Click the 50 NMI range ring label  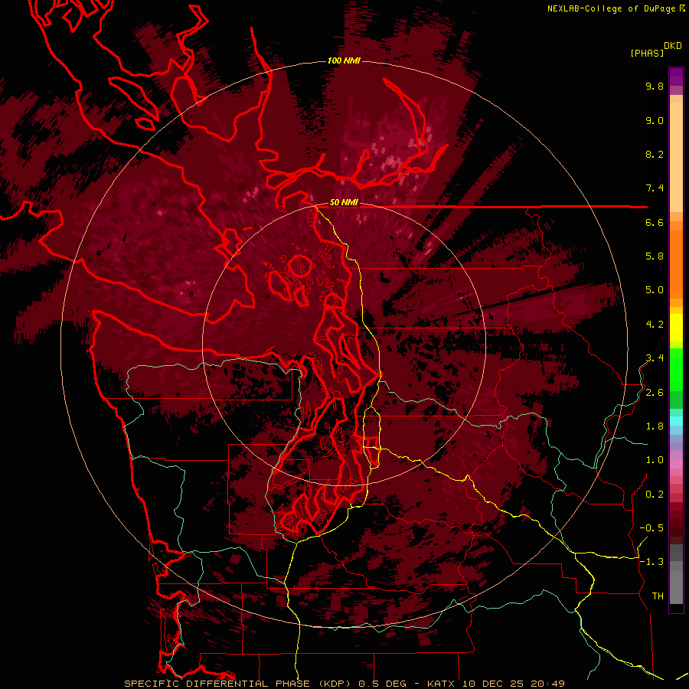tap(344, 203)
